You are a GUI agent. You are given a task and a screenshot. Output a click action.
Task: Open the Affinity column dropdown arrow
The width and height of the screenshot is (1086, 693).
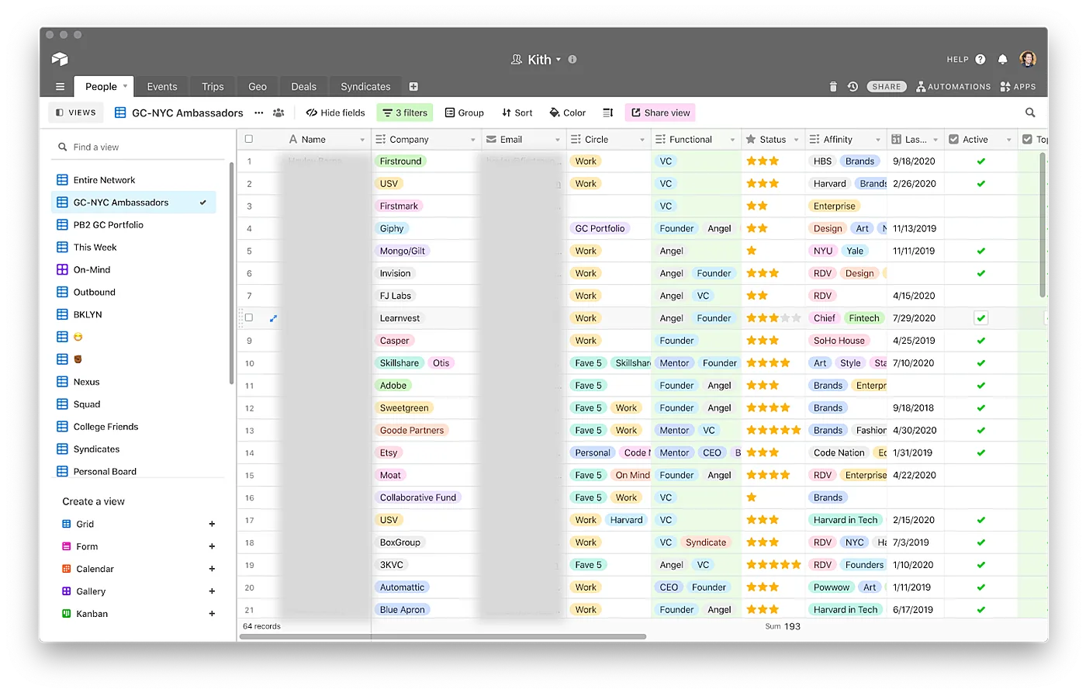(x=878, y=140)
